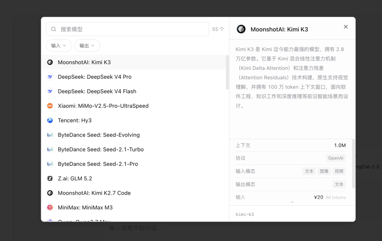The image size is (382, 241).
Task: Click the 上下文 label
Action: [243, 145]
